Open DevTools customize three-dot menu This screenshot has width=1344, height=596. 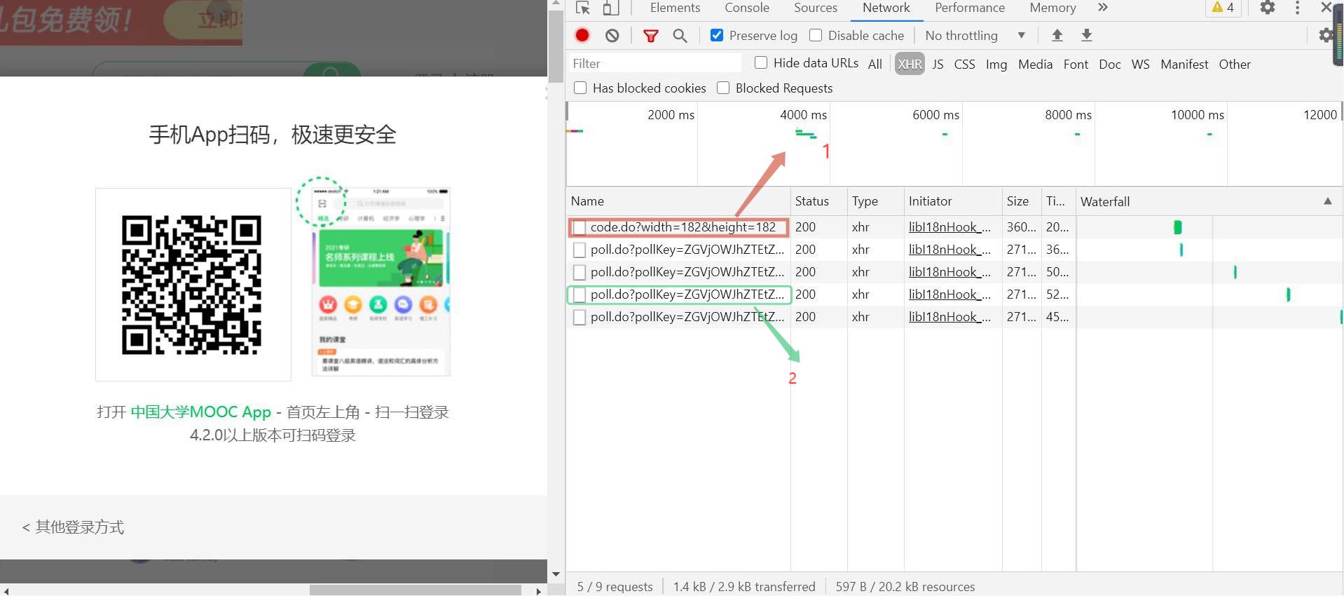click(x=1298, y=8)
